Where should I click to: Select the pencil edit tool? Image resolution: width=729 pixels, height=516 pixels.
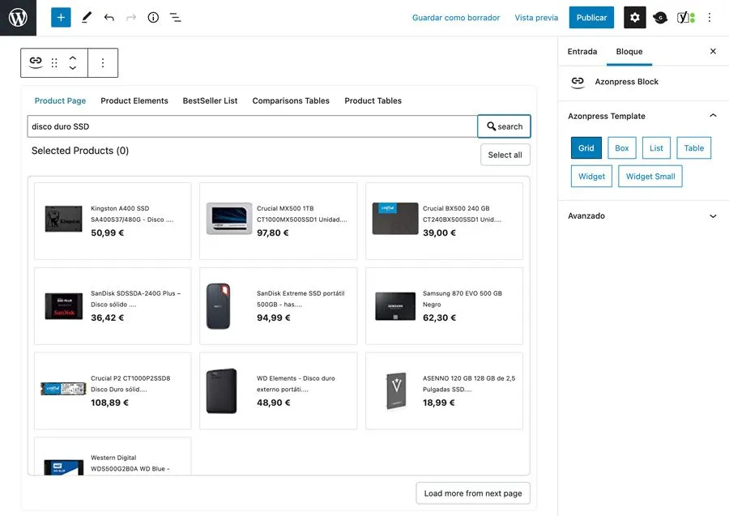click(87, 18)
